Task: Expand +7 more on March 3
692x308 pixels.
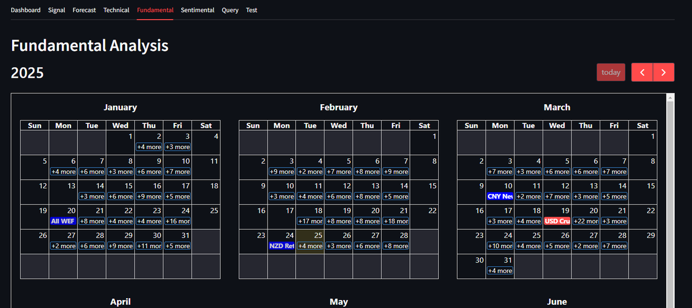Action: 500,172
